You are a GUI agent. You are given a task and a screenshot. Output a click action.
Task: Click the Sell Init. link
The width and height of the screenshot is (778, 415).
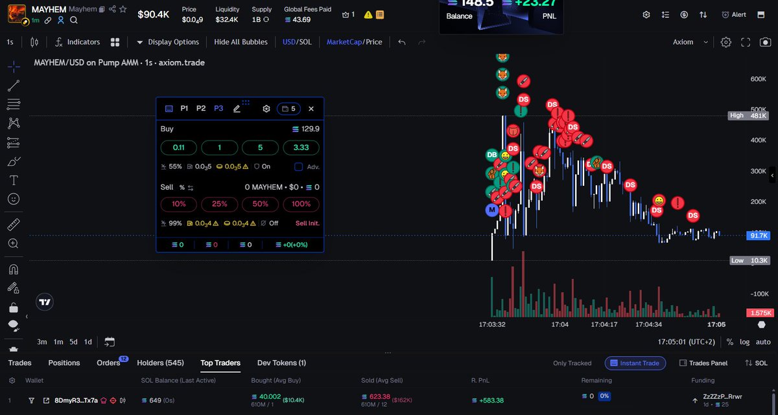click(x=307, y=223)
